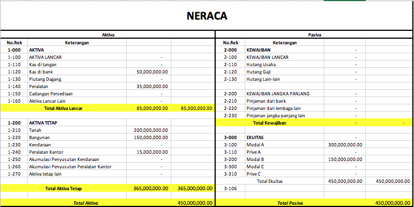Select the Aktiva section header
Viewport: 414px width, 207px height.
pos(108,35)
